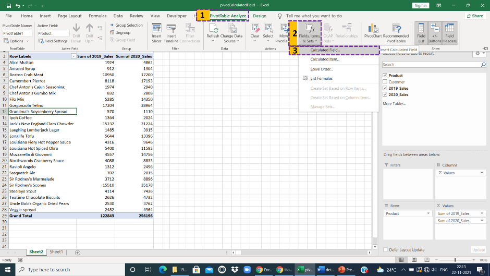Toggle the Field Headers icon
Image resolution: width=490 pixels, height=276 pixels.
449,32
